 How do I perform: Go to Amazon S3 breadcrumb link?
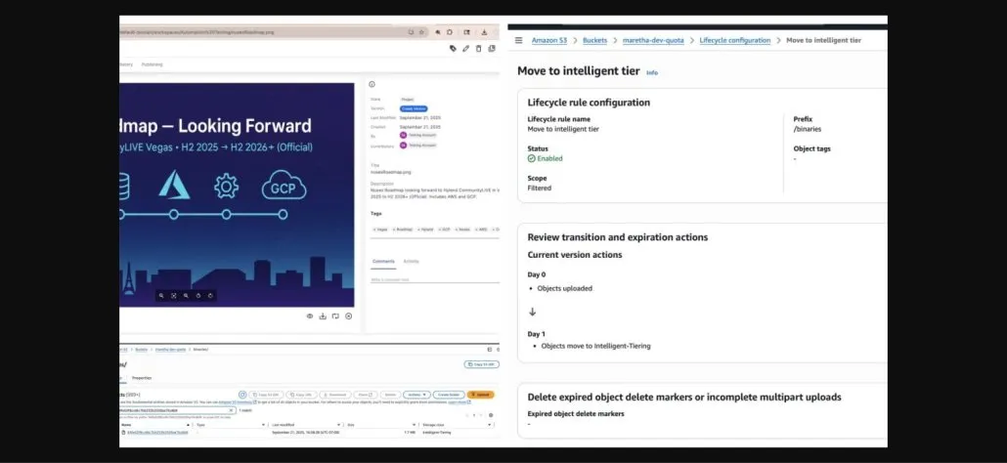[549, 40]
